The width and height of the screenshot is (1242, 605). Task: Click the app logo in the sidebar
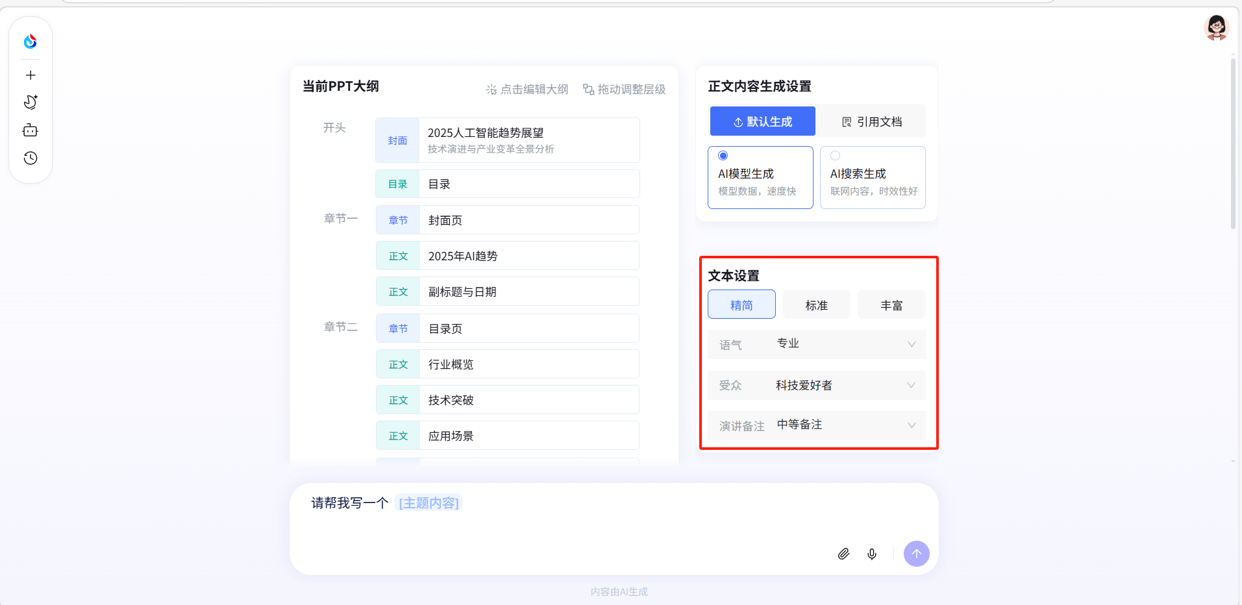click(31, 42)
